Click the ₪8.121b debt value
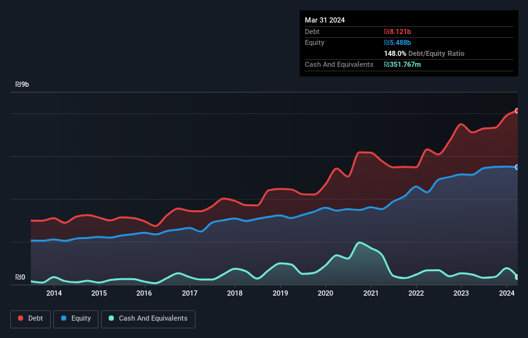 click(397, 31)
